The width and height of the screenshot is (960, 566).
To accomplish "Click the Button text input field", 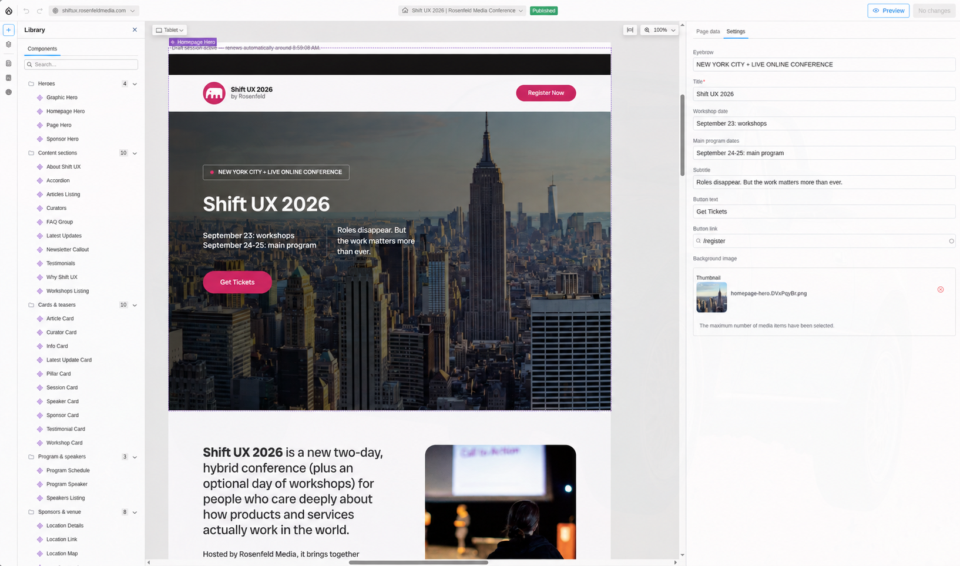I will coord(824,212).
